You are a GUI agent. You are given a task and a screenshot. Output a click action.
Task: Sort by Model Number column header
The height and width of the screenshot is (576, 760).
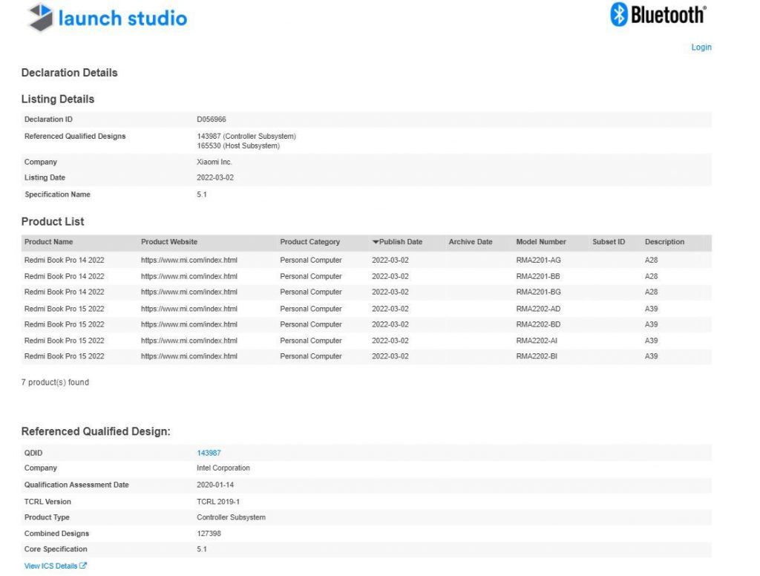click(541, 242)
